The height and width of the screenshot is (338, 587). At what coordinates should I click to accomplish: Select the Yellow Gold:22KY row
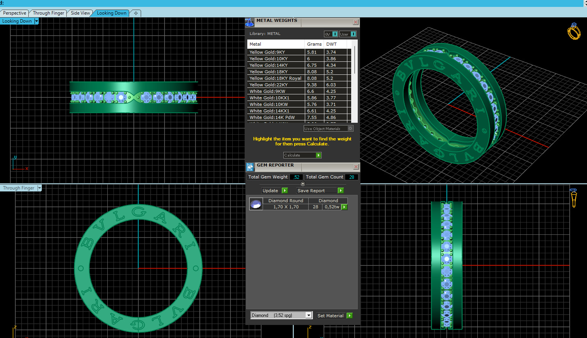click(299, 85)
